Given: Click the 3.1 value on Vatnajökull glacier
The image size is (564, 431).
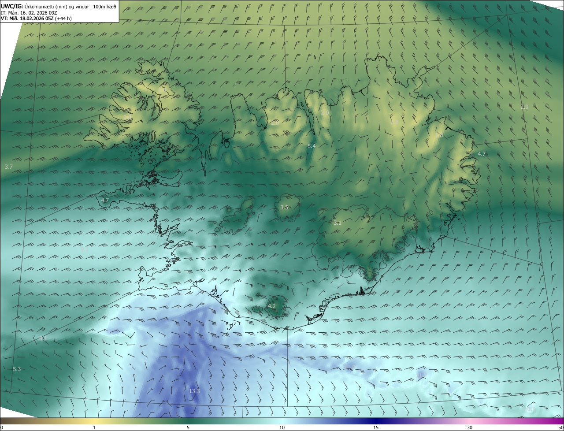Looking at the screenshot, I should point(338,223).
